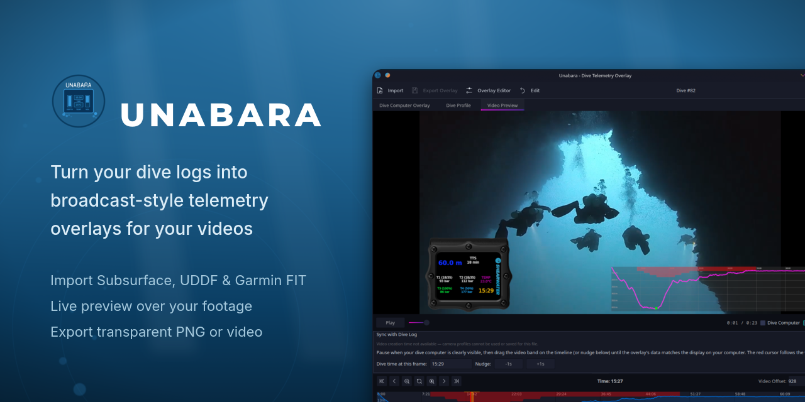Image resolution: width=805 pixels, height=402 pixels.
Task: Click the '15:29' time on dive computer overlay
Action: [486, 290]
